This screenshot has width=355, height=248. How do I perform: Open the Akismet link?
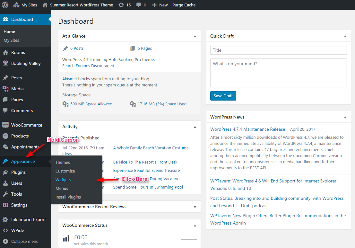(70, 79)
